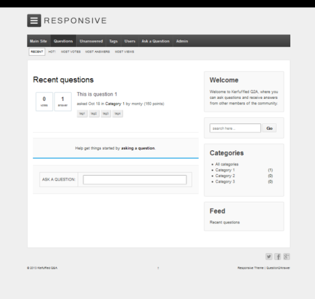Click the "asking a question" link

(138, 148)
